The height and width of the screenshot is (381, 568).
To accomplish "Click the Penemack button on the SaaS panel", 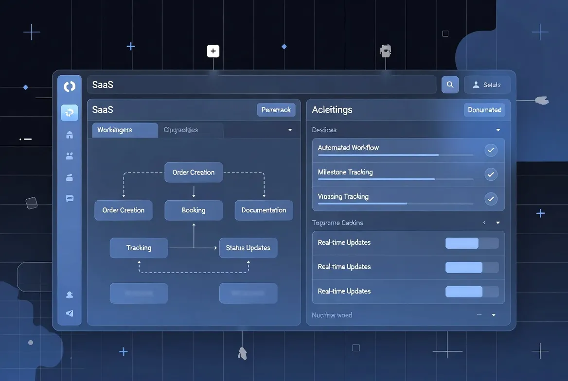I will coord(276,109).
